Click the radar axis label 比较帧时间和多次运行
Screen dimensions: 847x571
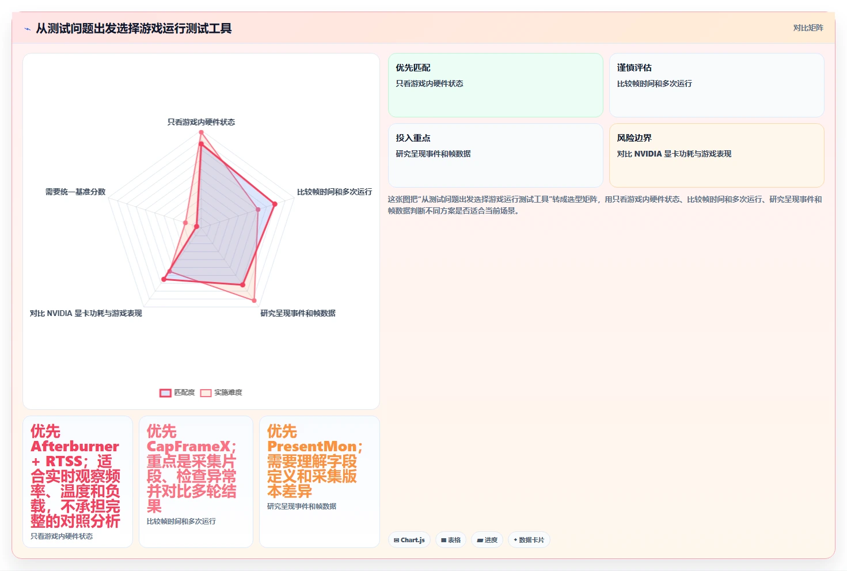335,192
